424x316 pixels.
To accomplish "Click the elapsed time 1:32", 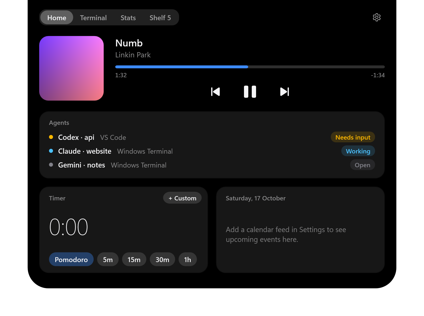I will click(121, 75).
